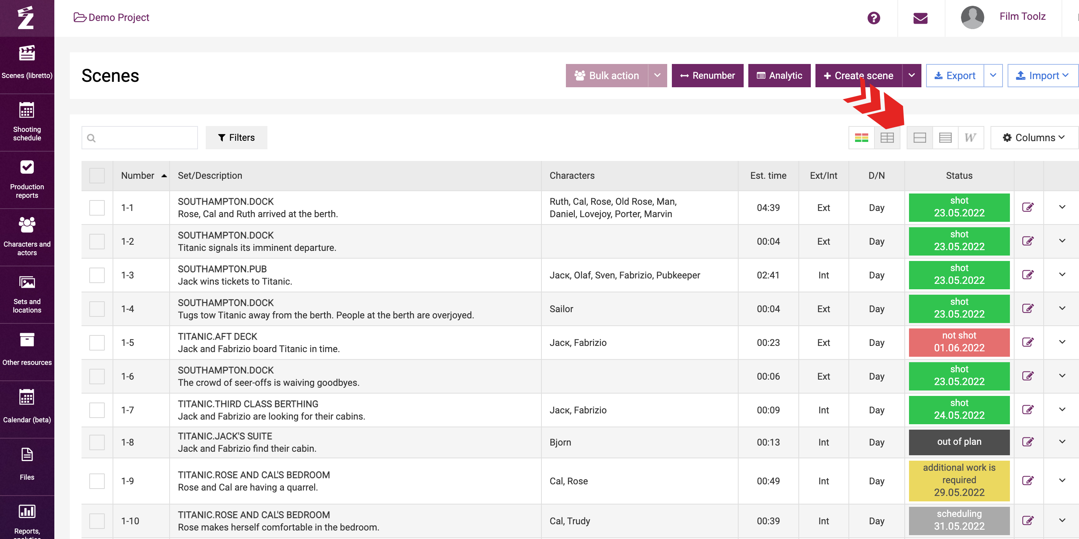1079x539 pixels.
Task: Edit scene 1-8 via pencil icon
Action: pyautogui.click(x=1028, y=442)
